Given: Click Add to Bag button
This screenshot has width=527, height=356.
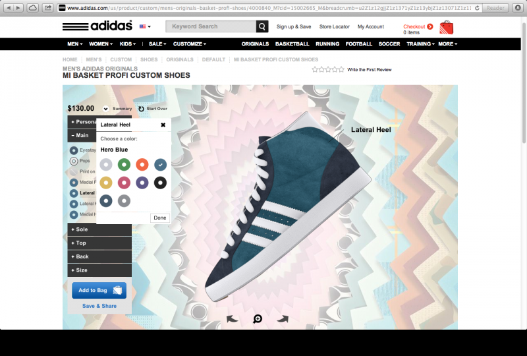Looking at the screenshot, I should coord(99,290).
